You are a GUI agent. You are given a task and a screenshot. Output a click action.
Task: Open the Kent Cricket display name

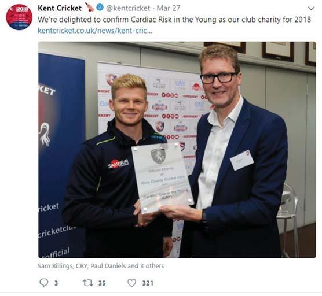coord(60,8)
